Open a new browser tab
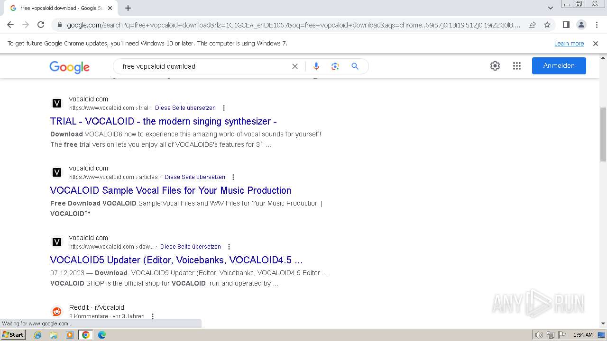Image resolution: width=607 pixels, height=341 pixels. [x=128, y=8]
